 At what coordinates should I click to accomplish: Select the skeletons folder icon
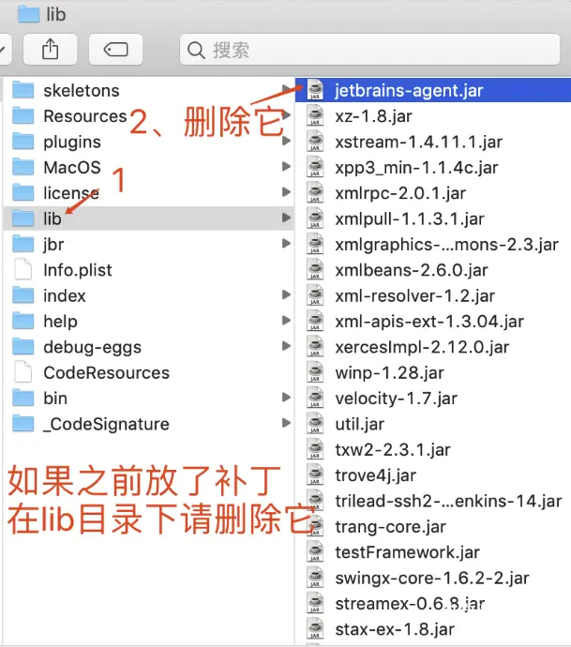tap(23, 90)
